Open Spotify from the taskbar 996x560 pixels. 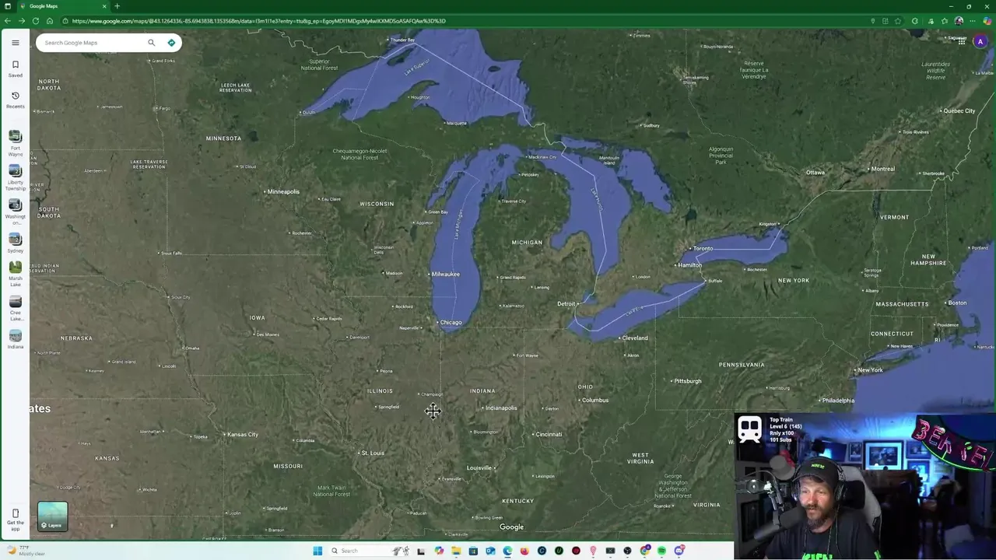click(661, 551)
